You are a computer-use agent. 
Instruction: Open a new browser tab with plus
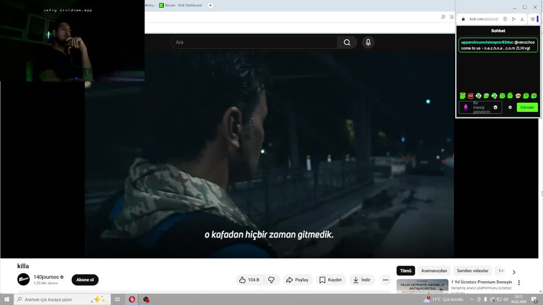point(210,6)
